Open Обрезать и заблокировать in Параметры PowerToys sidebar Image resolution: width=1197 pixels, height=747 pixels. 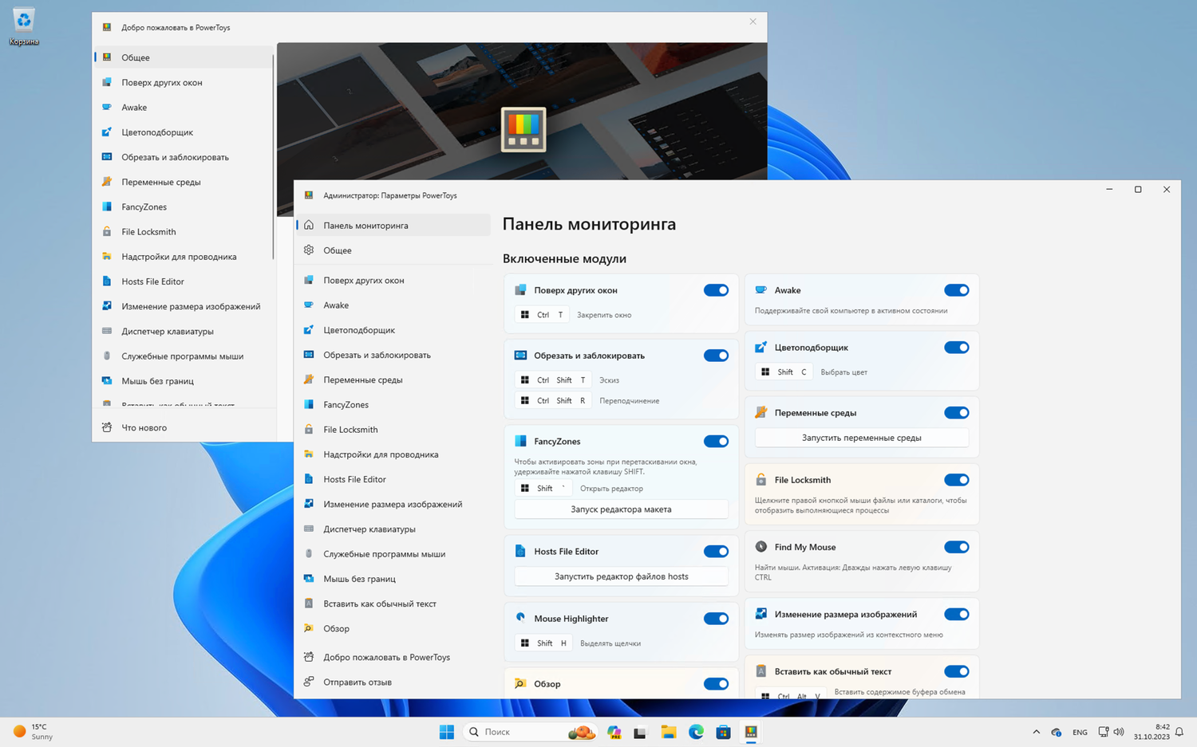click(394, 355)
